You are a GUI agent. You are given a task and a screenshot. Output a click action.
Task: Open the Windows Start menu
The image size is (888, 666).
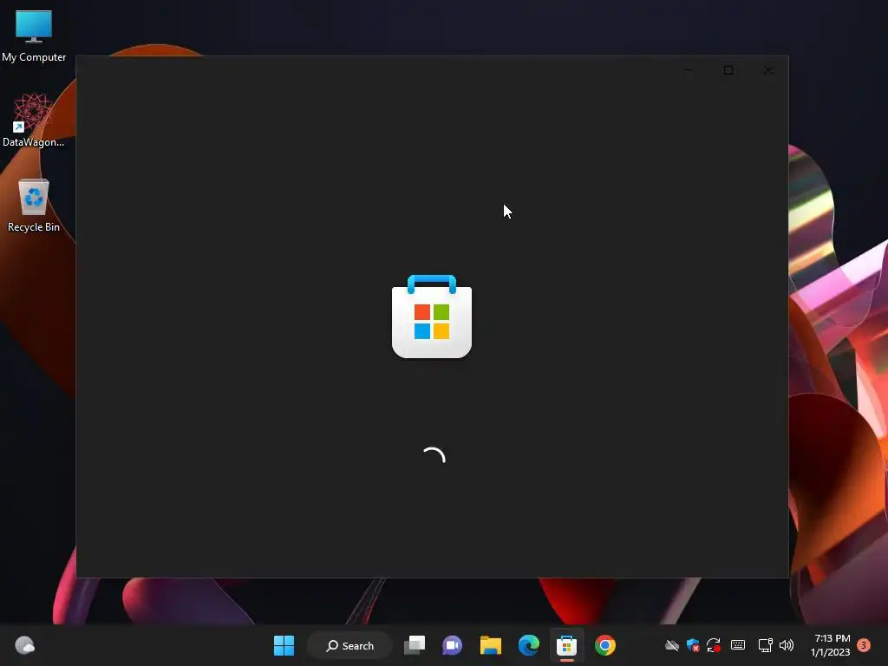coord(284,645)
